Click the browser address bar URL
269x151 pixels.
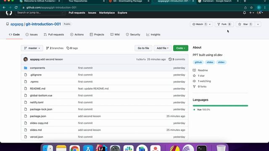point(51,8)
